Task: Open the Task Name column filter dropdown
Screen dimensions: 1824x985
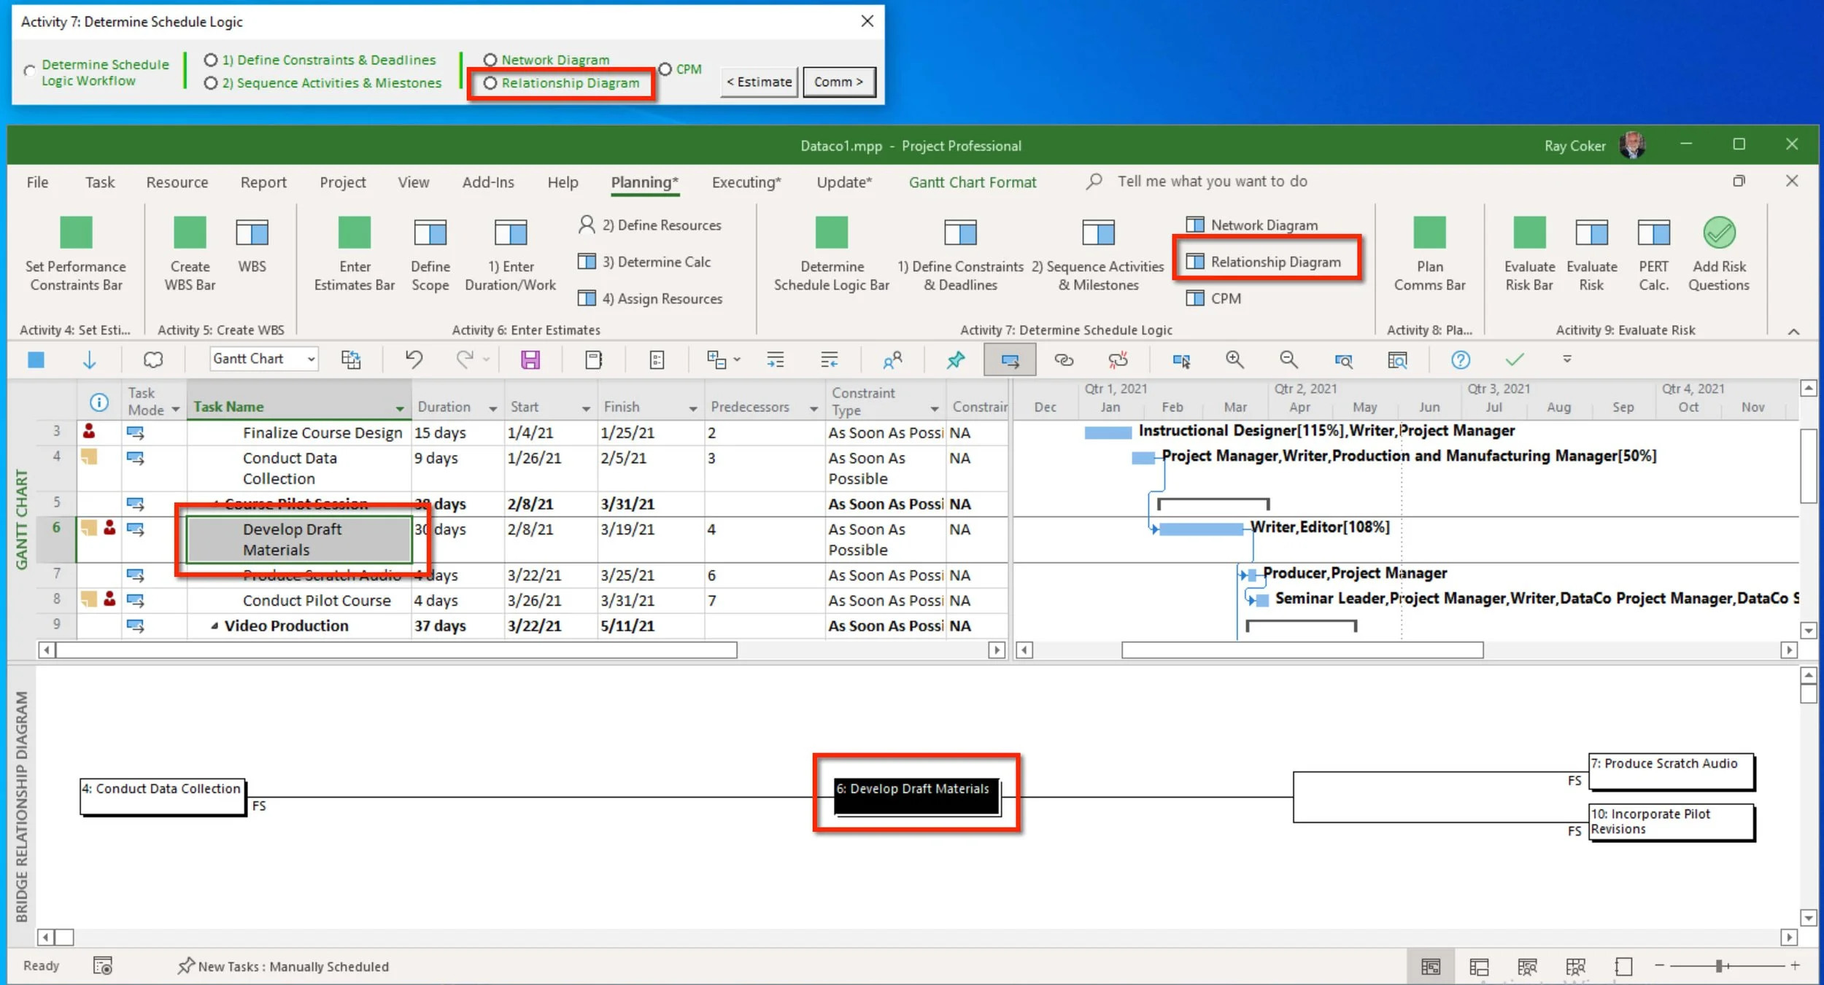Action: [400, 408]
